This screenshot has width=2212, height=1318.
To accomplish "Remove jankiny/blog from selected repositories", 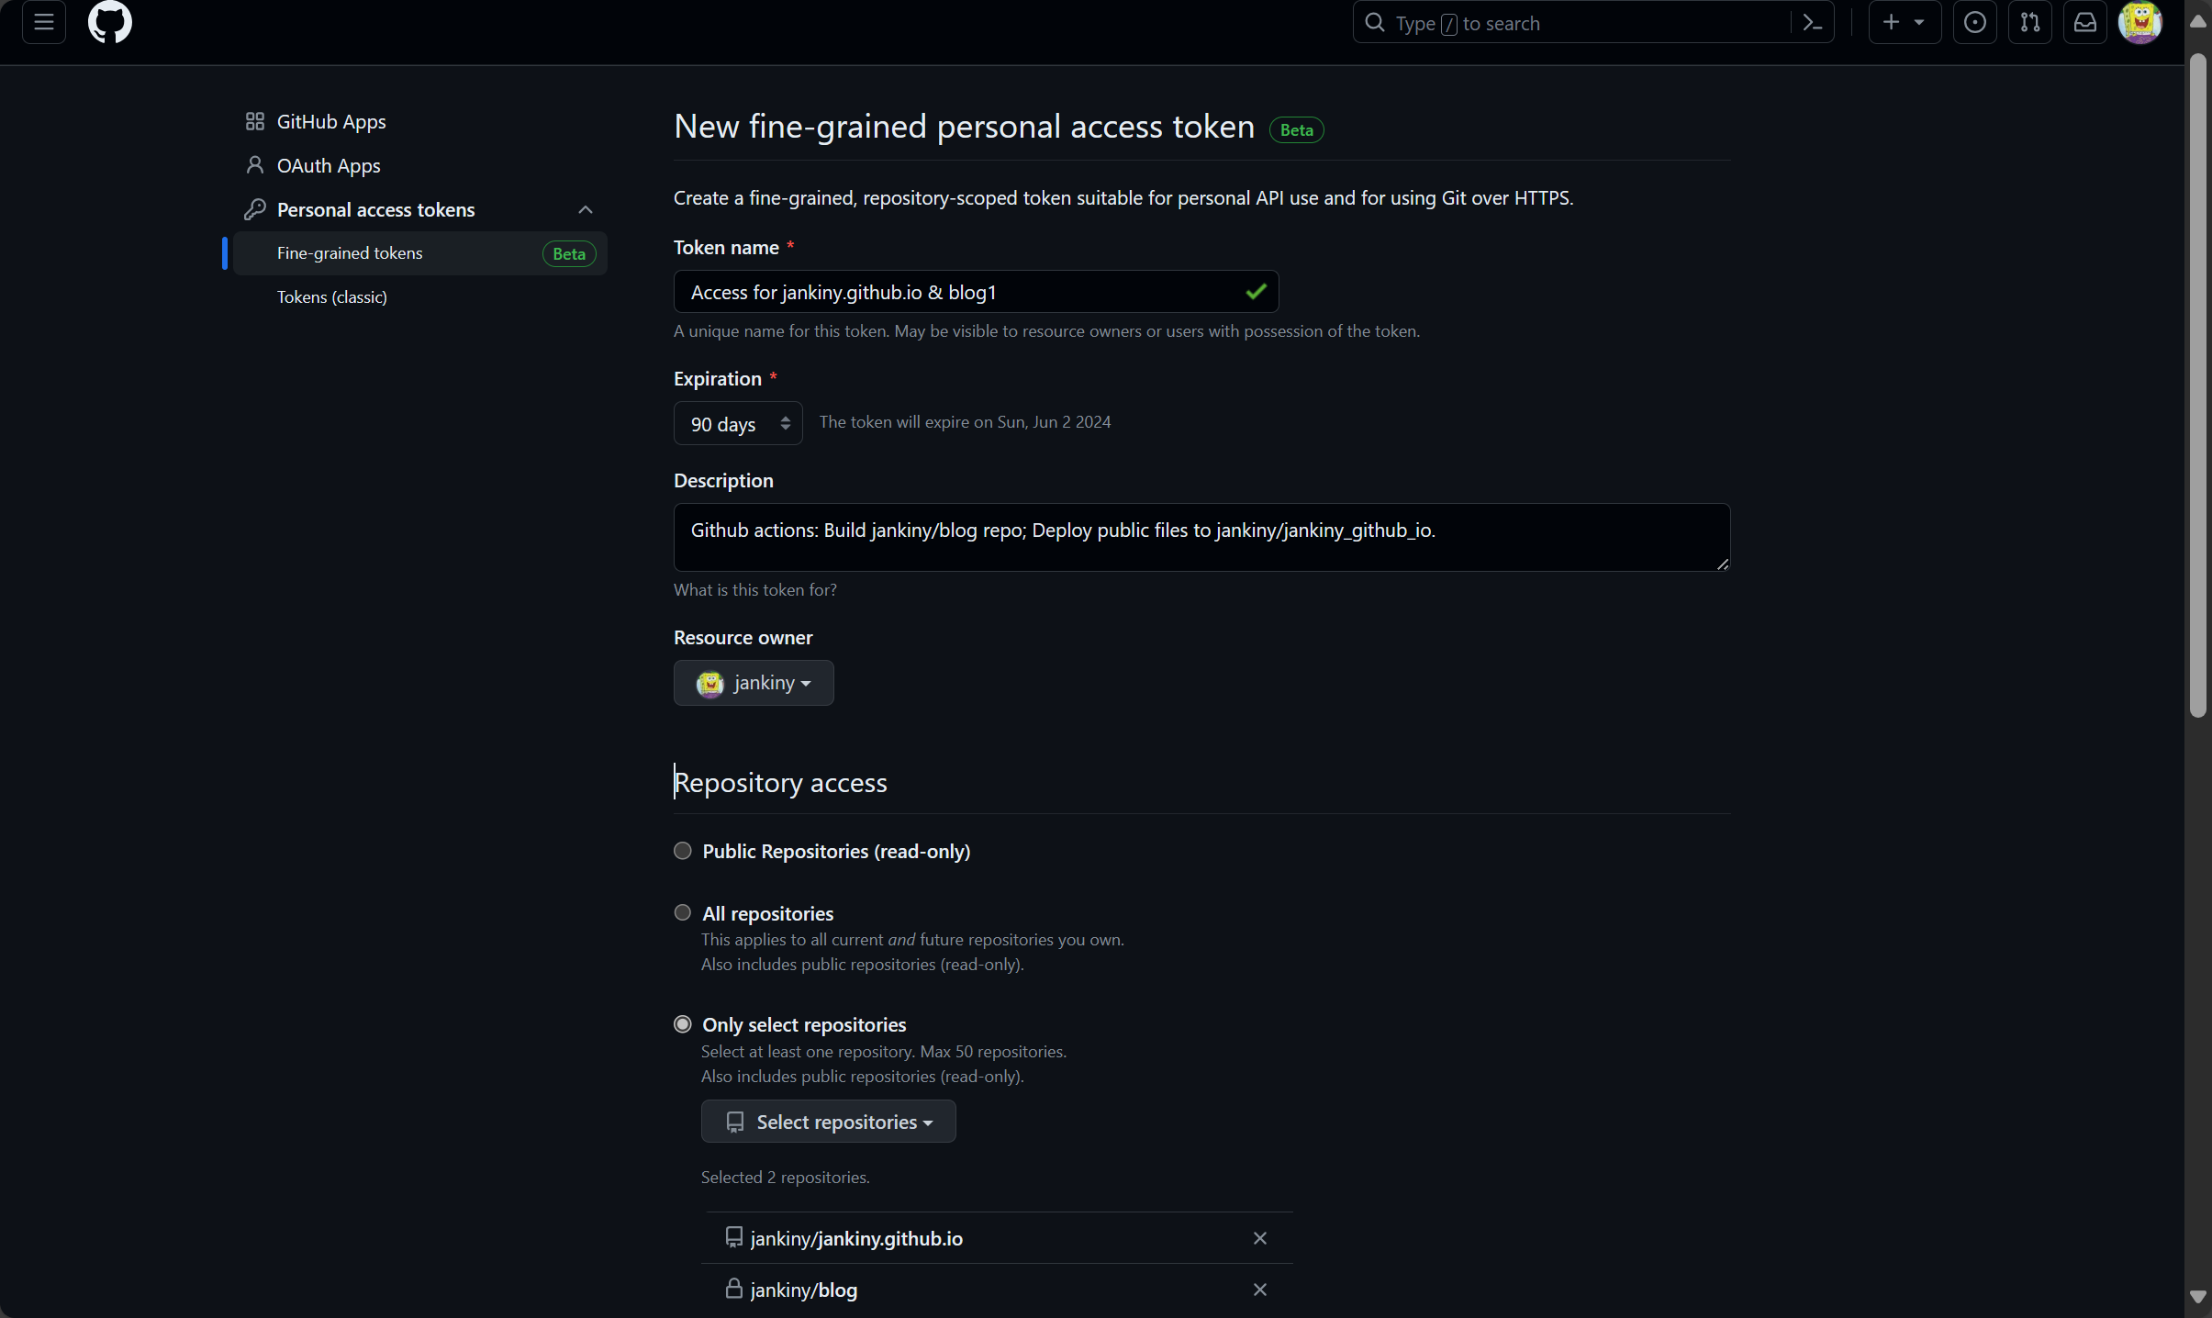I will pyautogui.click(x=1260, y=1290).
